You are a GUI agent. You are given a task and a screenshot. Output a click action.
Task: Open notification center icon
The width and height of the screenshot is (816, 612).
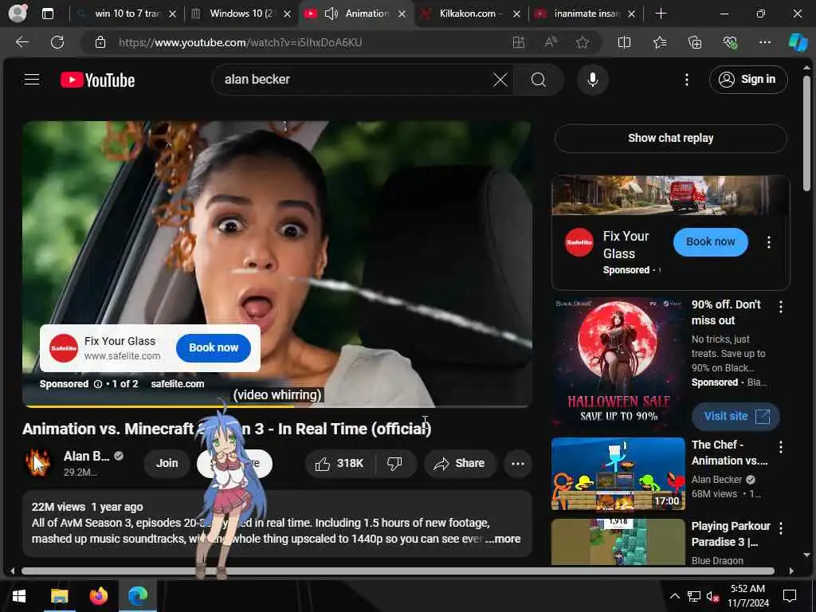click(x=790, y=596)
